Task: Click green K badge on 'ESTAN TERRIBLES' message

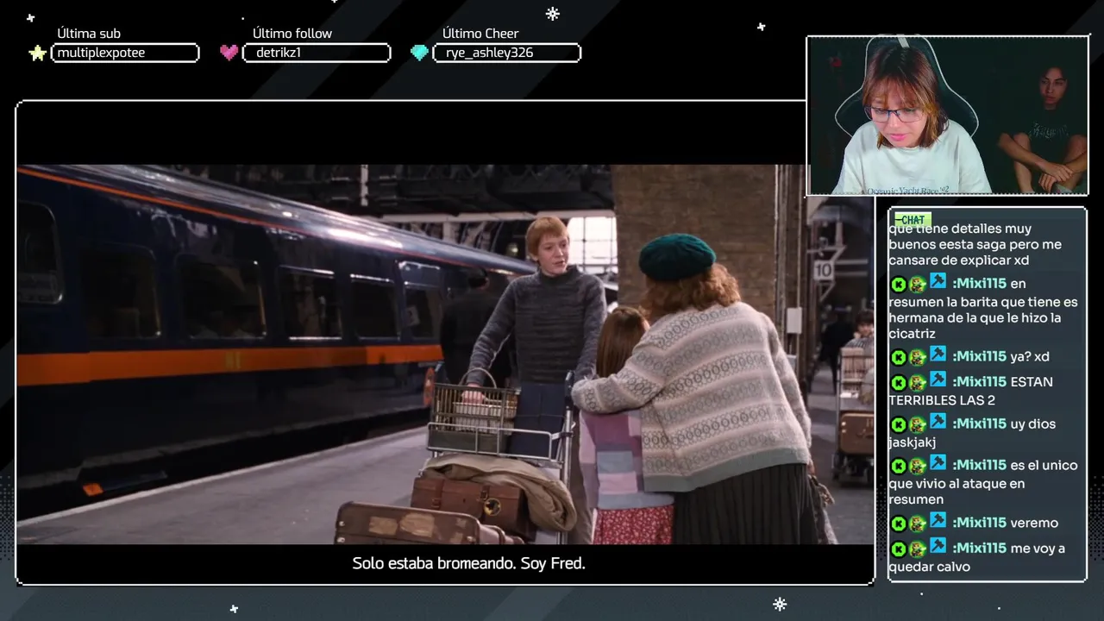Action: 898,383
